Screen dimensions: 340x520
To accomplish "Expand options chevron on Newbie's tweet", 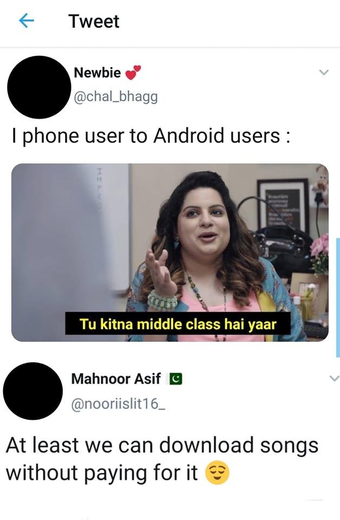I will click(323, 72).
